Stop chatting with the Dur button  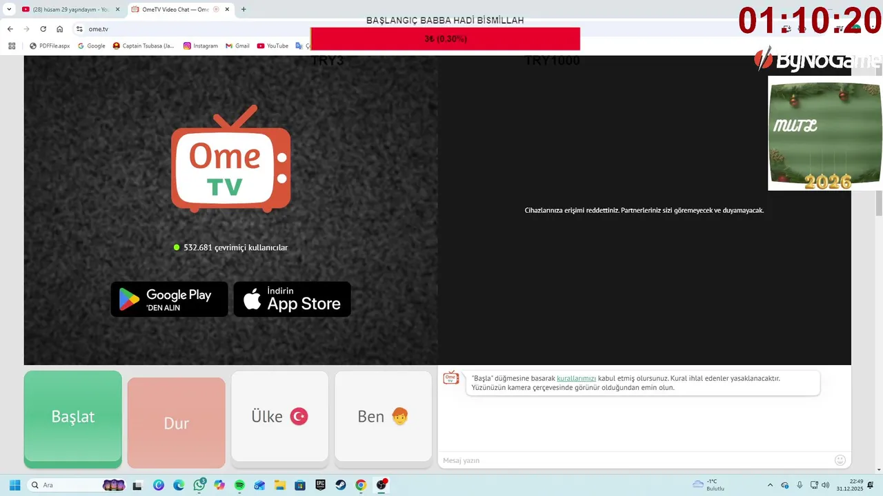pos(177,422)
